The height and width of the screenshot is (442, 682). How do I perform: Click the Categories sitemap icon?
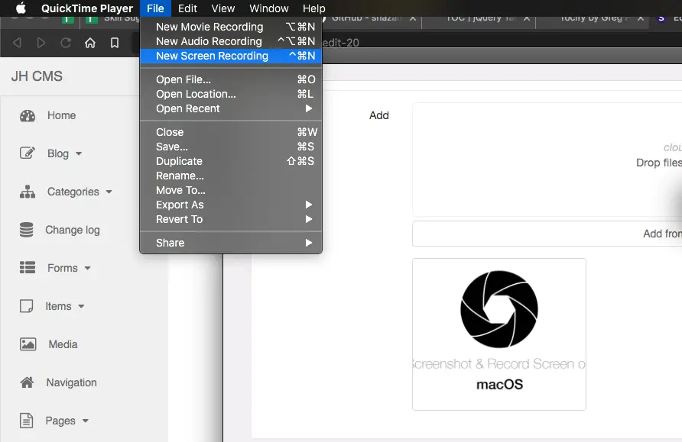click(28, 192)
